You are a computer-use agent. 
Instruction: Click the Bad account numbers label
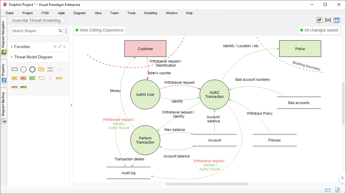(253, 80)
